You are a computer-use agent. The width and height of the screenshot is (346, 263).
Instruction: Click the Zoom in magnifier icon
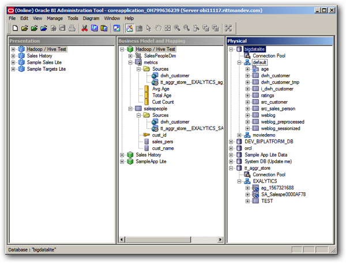pyautogui.click(x=177, y=28)
